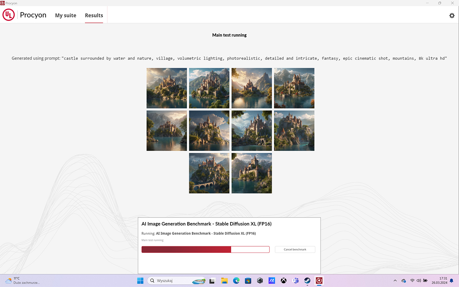
Task: Open File Explorer from the taskbar
Action: click(224, 281)
